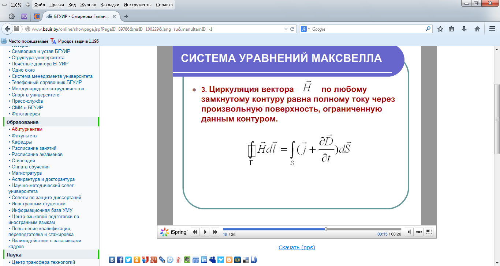This screenshot has height=266, width=500.
Task: Share page via Google Plus icon
Action: tap(153, 260)
